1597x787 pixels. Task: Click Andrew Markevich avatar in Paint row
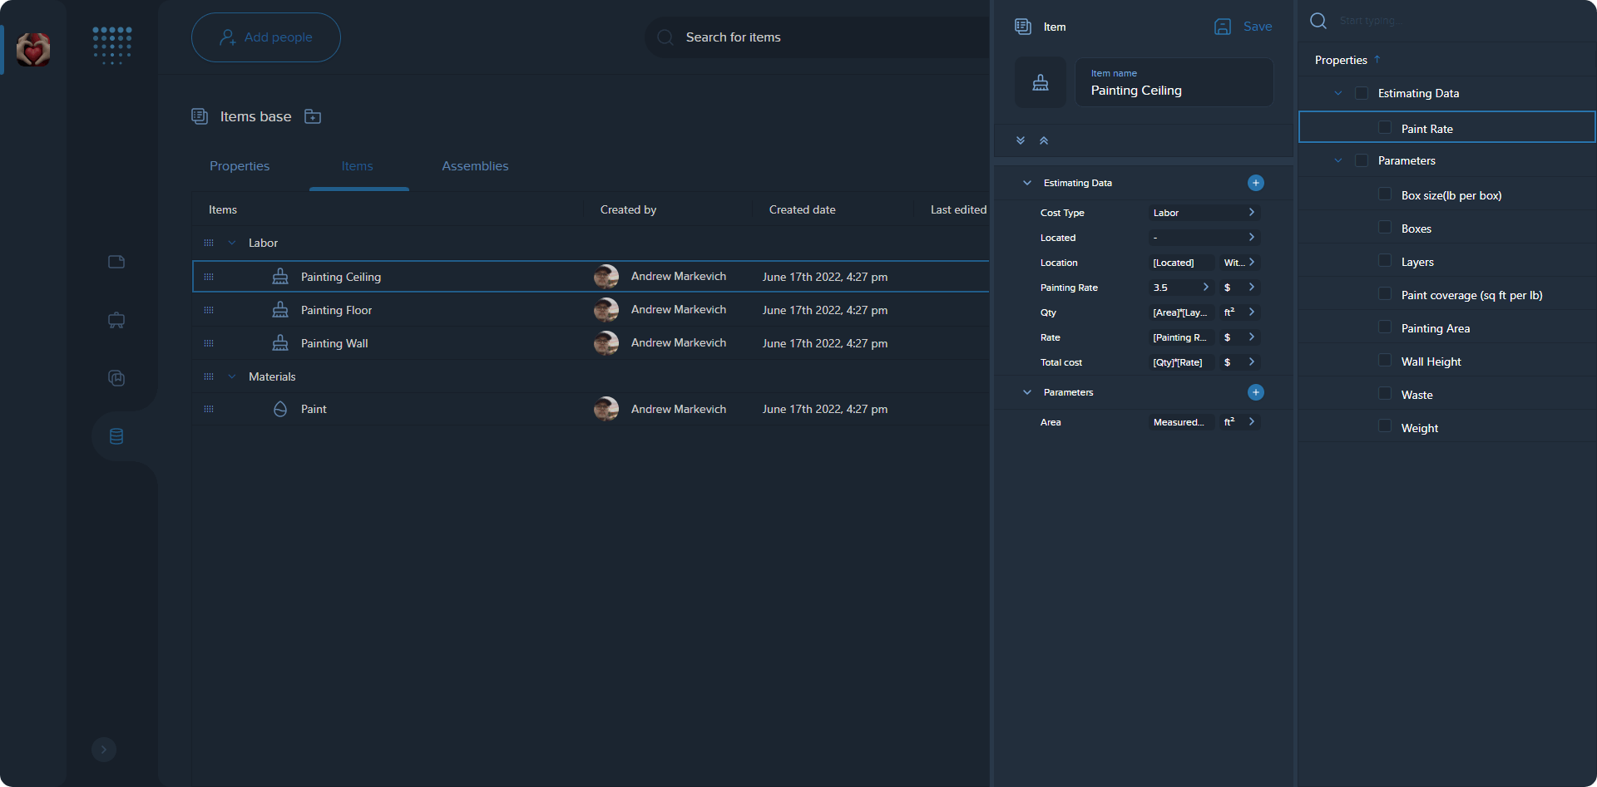click(606, 409)
